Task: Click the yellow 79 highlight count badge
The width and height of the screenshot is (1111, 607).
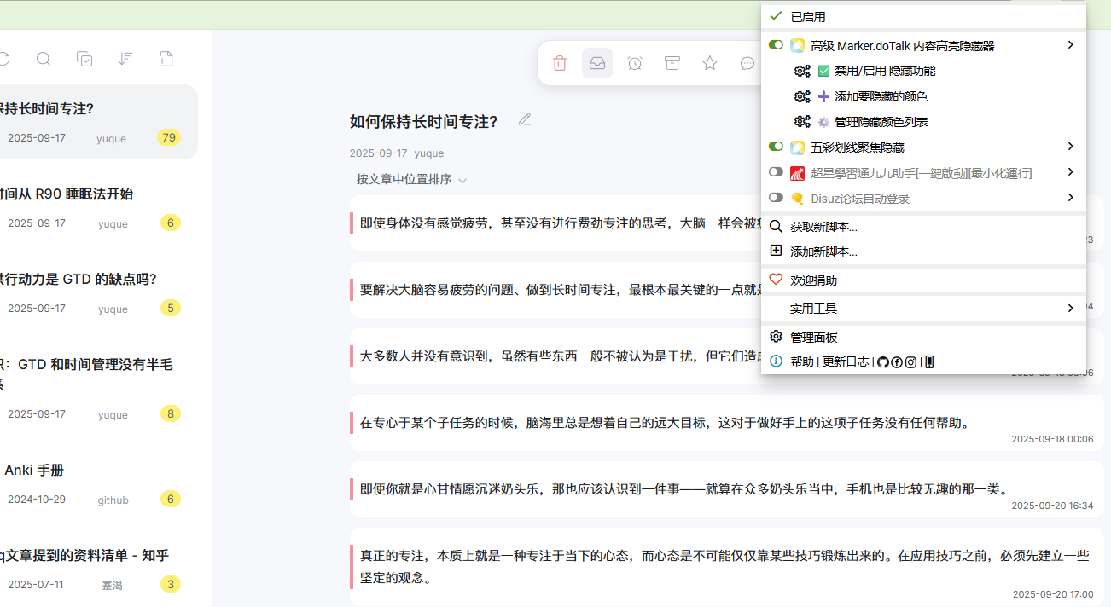Action: (x=168, y=137)
